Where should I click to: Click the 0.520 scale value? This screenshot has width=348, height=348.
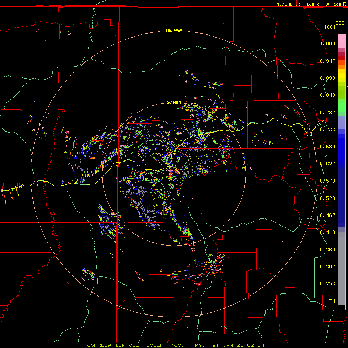[328, 198]
